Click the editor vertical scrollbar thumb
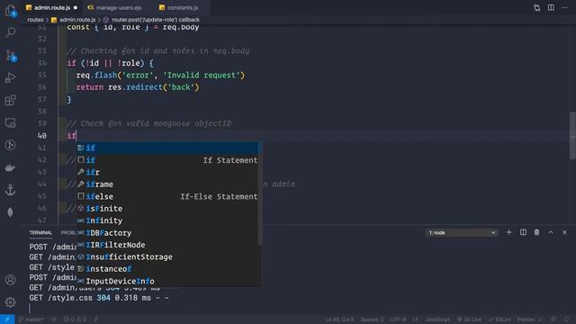This screenshot has width=576, height=324. pos(572,136)
